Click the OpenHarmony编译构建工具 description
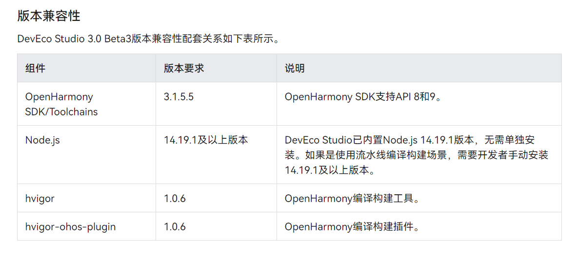This screenshot has height=261, width=578. [352, 198]
